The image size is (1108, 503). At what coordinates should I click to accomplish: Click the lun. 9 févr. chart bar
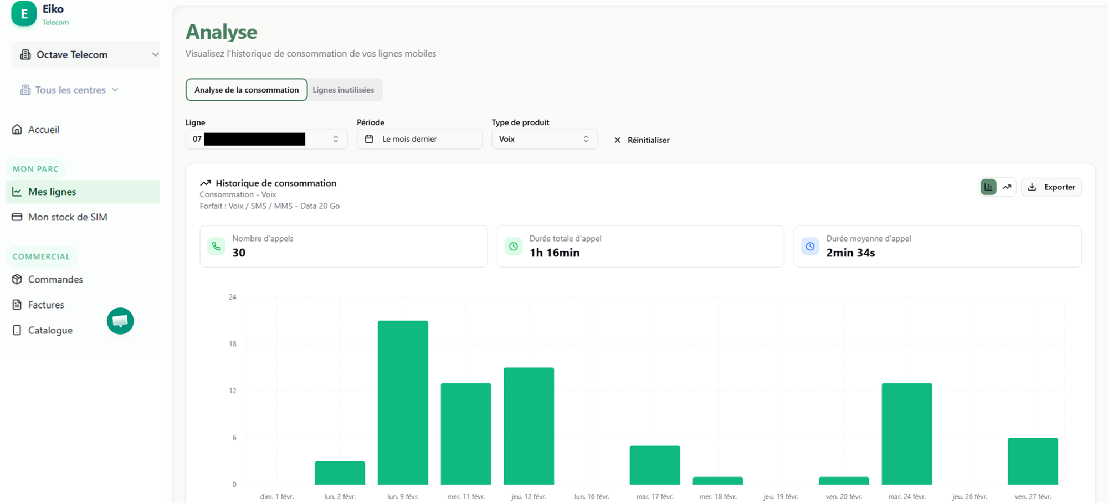click(x=403, y=403)
